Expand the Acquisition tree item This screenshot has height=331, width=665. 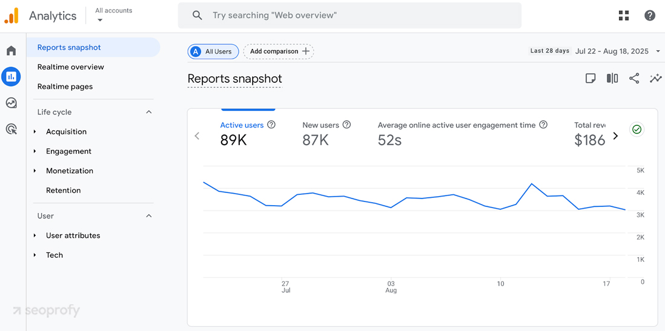66,131
